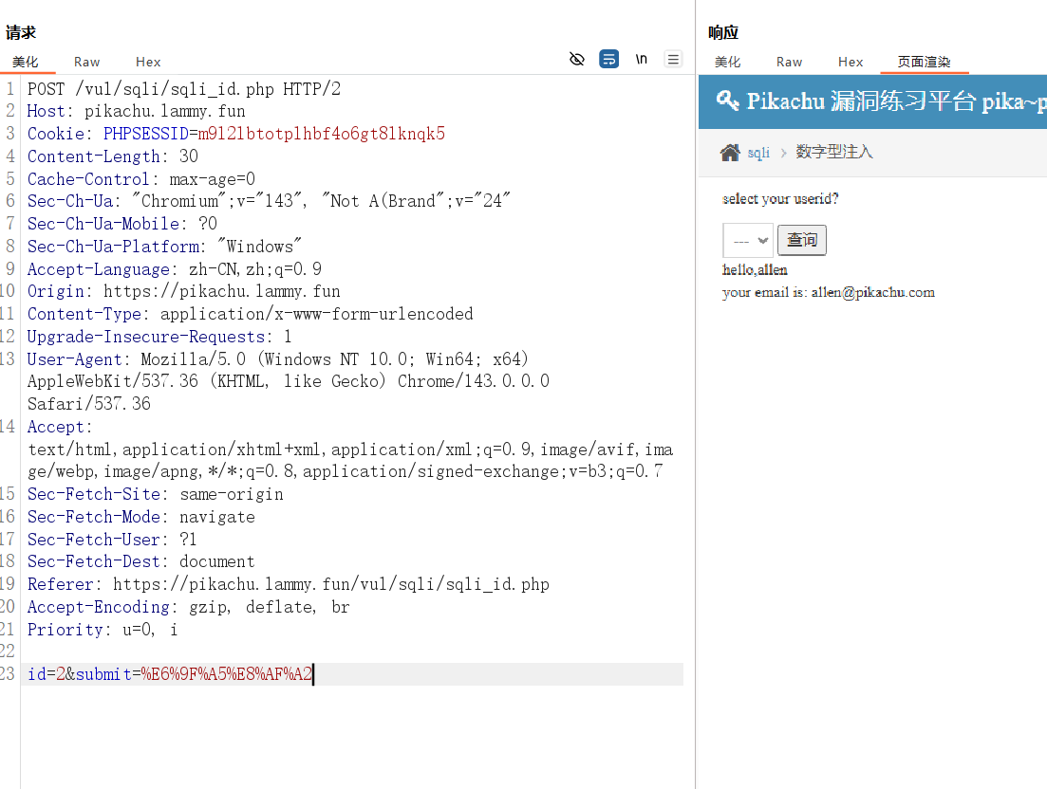Select the response 美化 pretty tab
Image resolution: width=1047 pixels, height=789 pixels.
coord(728,62)
